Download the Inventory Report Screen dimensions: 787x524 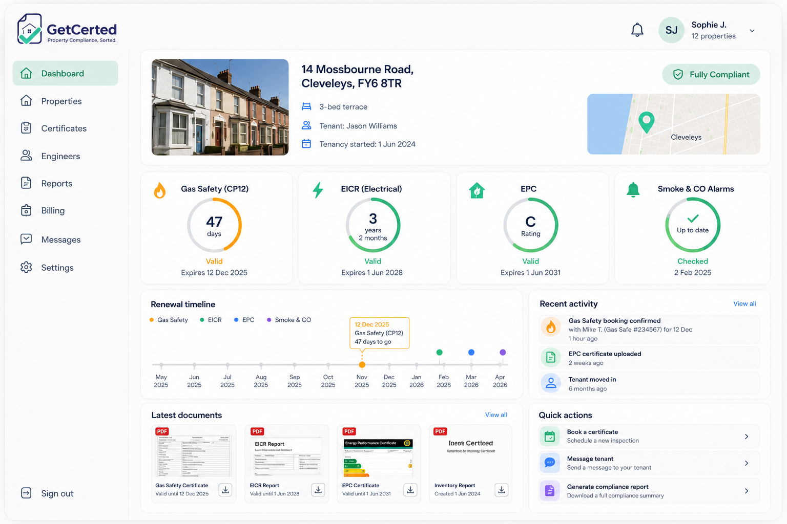point(502,490)
